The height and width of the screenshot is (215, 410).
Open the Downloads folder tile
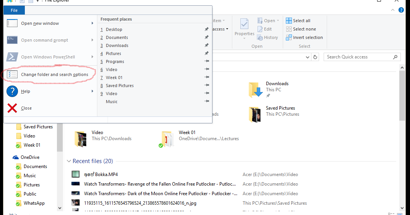269,89
